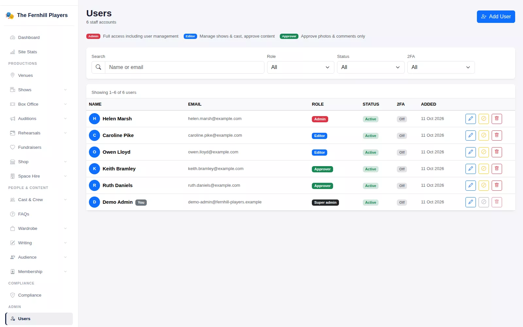Screen dimensions: 523x327
Task: Edit Demo Admin with pencil icon
Action: 470,202
